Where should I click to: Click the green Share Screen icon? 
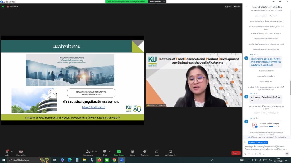click(119, 152)
